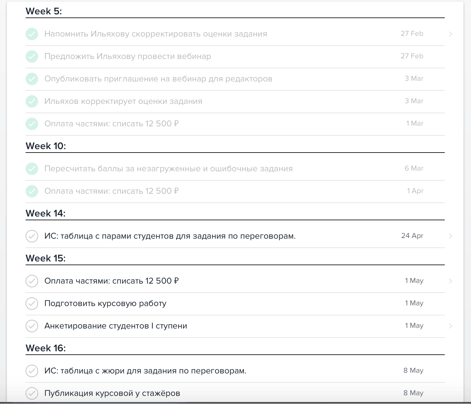Viewport: 471px width, 404px height.
Task: Open chevron next to 24 Apr task
Action: point(450,236)
